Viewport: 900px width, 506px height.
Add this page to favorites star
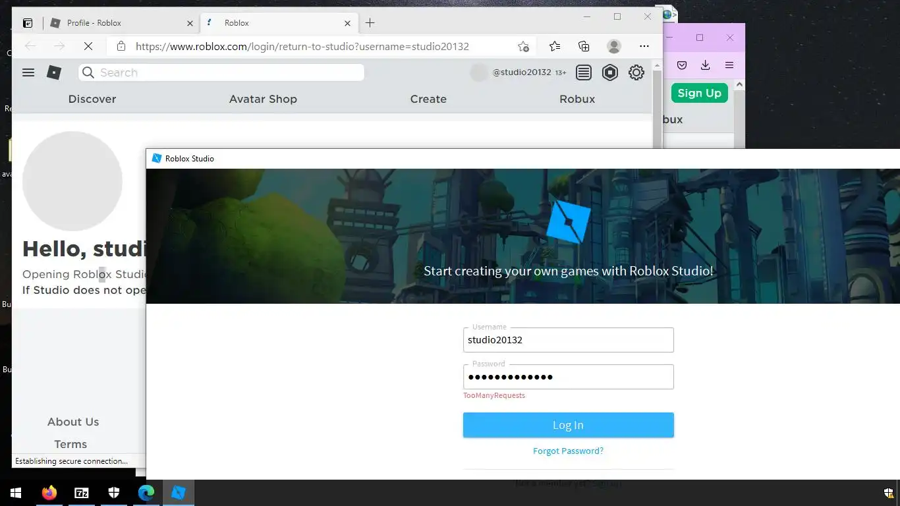(x=523, y=46)
